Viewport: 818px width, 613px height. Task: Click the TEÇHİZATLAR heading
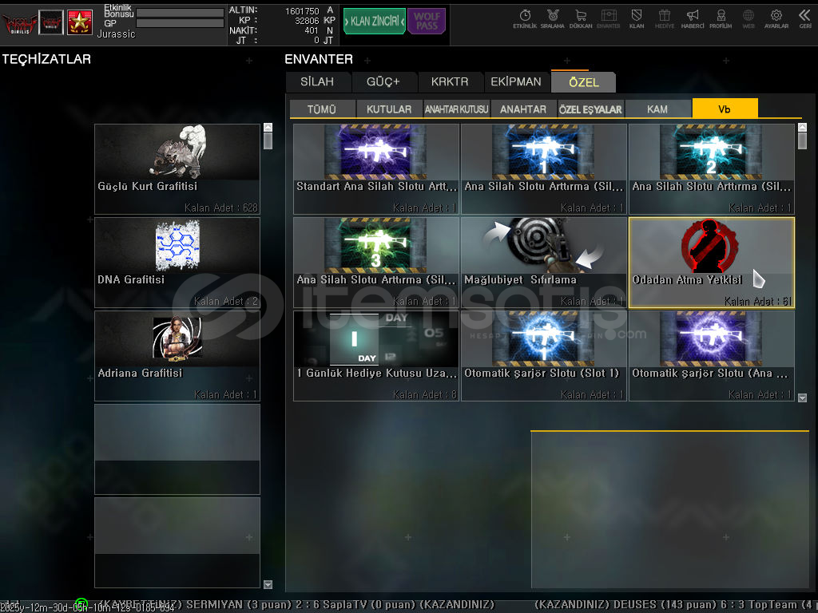[46, 59]
